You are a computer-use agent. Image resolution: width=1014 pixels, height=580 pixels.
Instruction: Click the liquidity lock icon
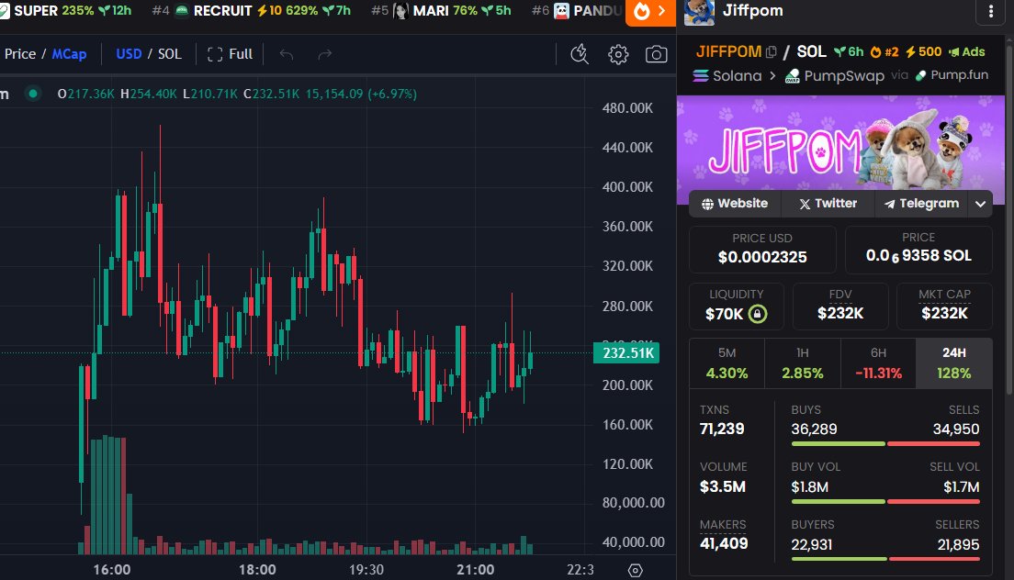[x=757, y=314]
